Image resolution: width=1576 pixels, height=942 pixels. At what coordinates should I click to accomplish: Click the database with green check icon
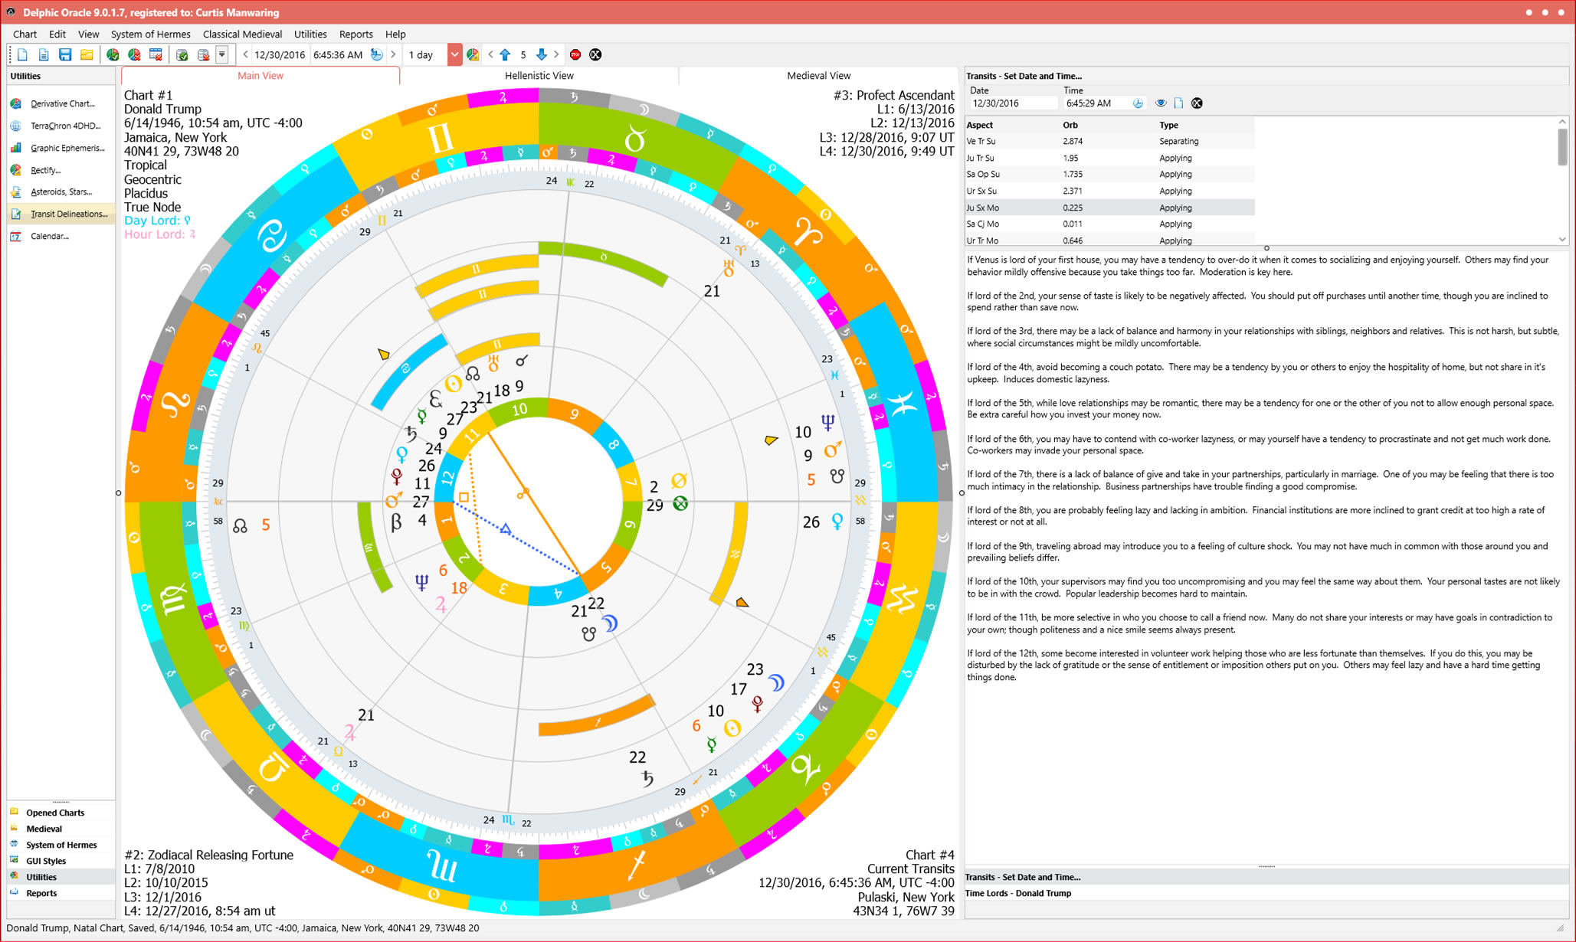pyautogui.click(x=182, y=55)
